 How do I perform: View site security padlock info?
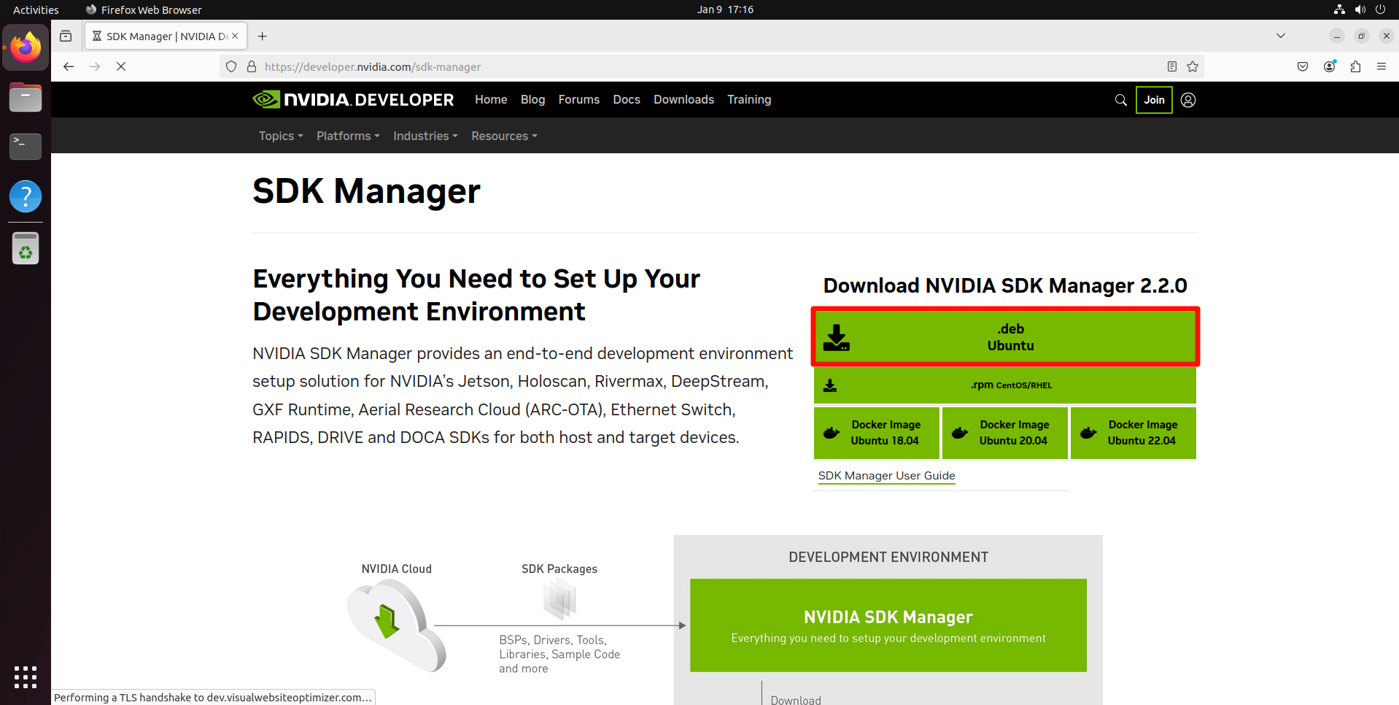(x=252, y=66)
